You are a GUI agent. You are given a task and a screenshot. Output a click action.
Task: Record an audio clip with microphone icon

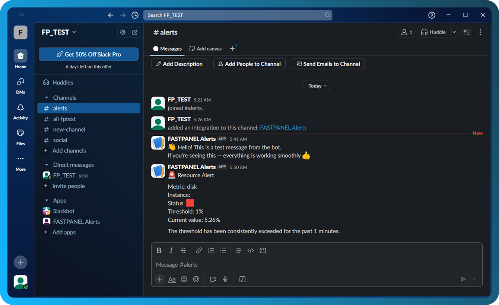click(225, 279)
